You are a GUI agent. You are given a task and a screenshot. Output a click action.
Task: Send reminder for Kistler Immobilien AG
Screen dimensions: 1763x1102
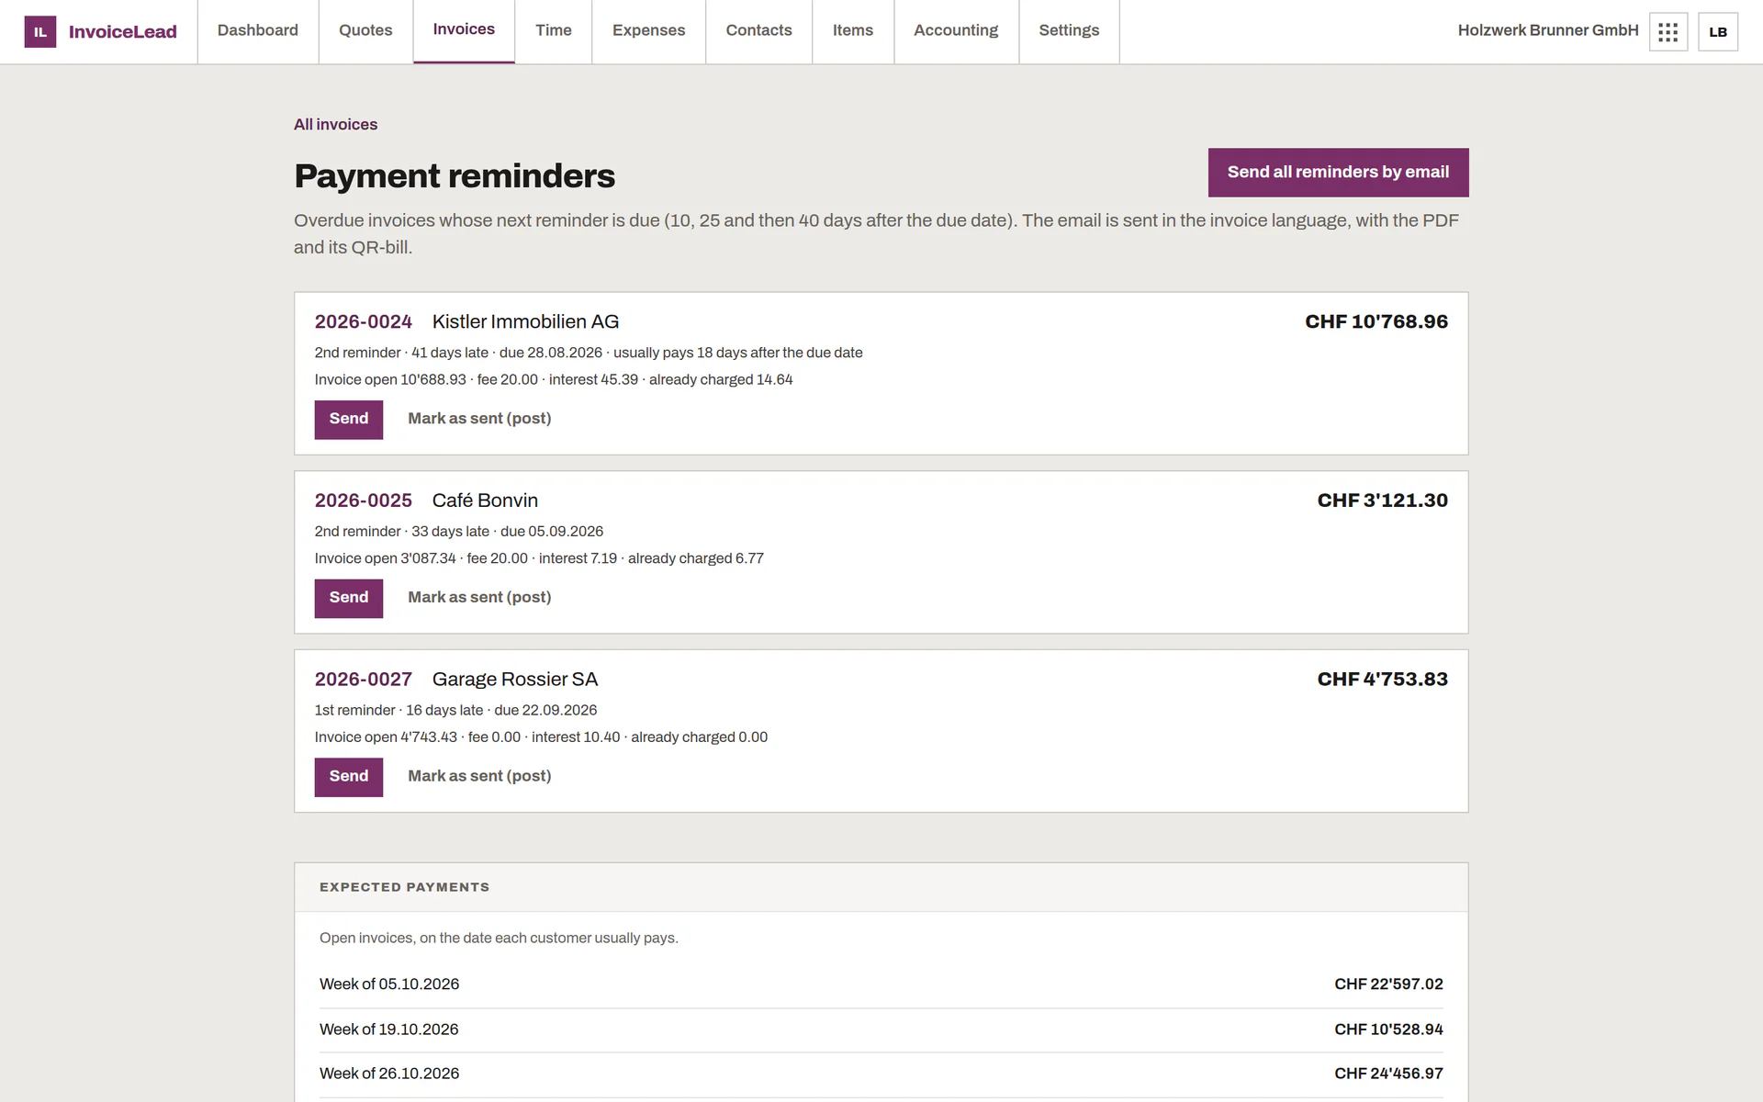(x=349, y=420)
